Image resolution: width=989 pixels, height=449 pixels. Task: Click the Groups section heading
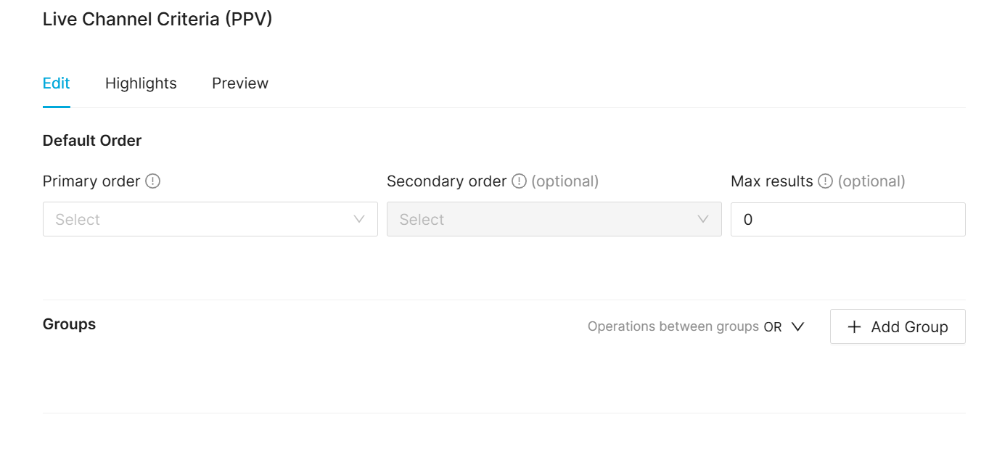(x=70, y=324)
